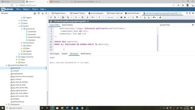
Task: Save data changes grid icon
Action: 63,17
